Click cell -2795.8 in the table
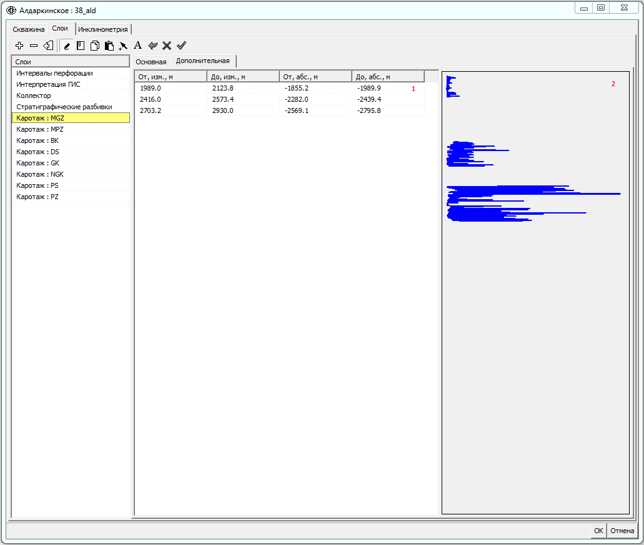 (x=388, y=110)
